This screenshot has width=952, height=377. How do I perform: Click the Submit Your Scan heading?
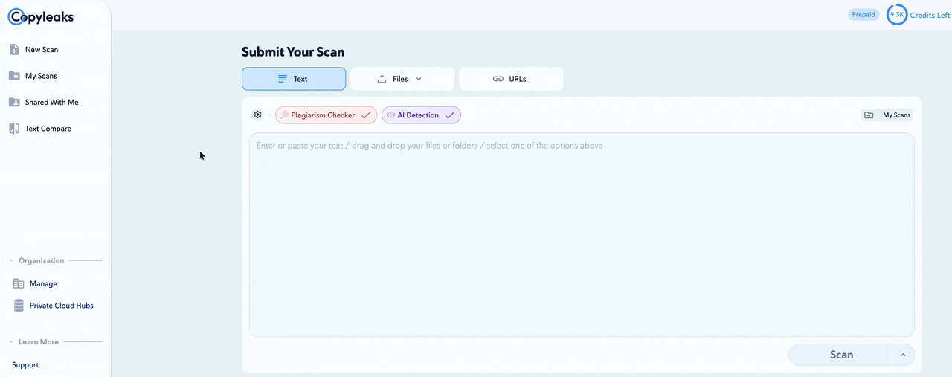[x=293, y=52]
